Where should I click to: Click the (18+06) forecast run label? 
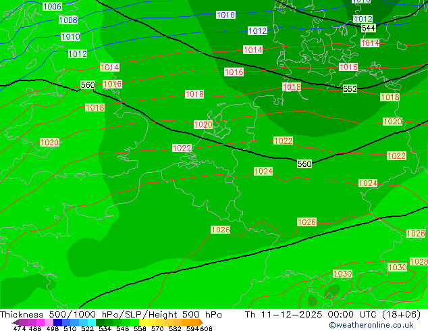(x=401, y=315)
